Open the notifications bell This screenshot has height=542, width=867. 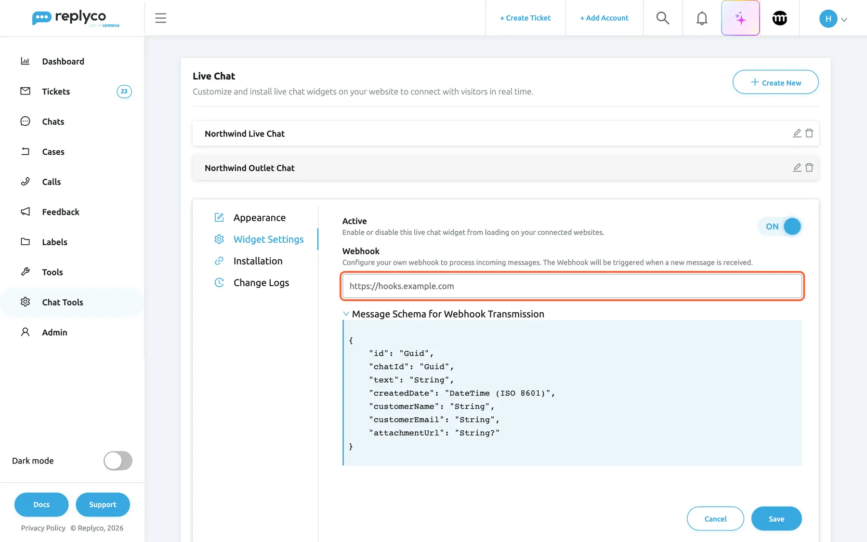702,18
